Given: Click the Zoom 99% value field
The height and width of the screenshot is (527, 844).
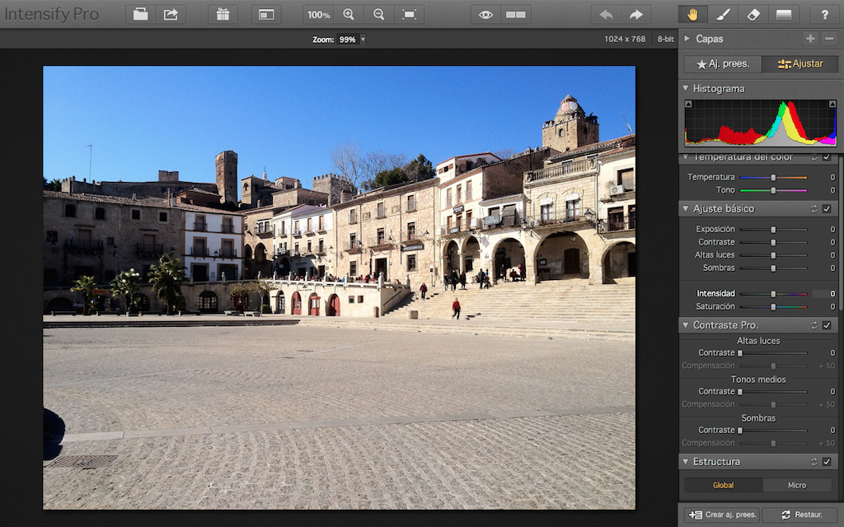Looking at the screenshot, I should coord(347,40).
